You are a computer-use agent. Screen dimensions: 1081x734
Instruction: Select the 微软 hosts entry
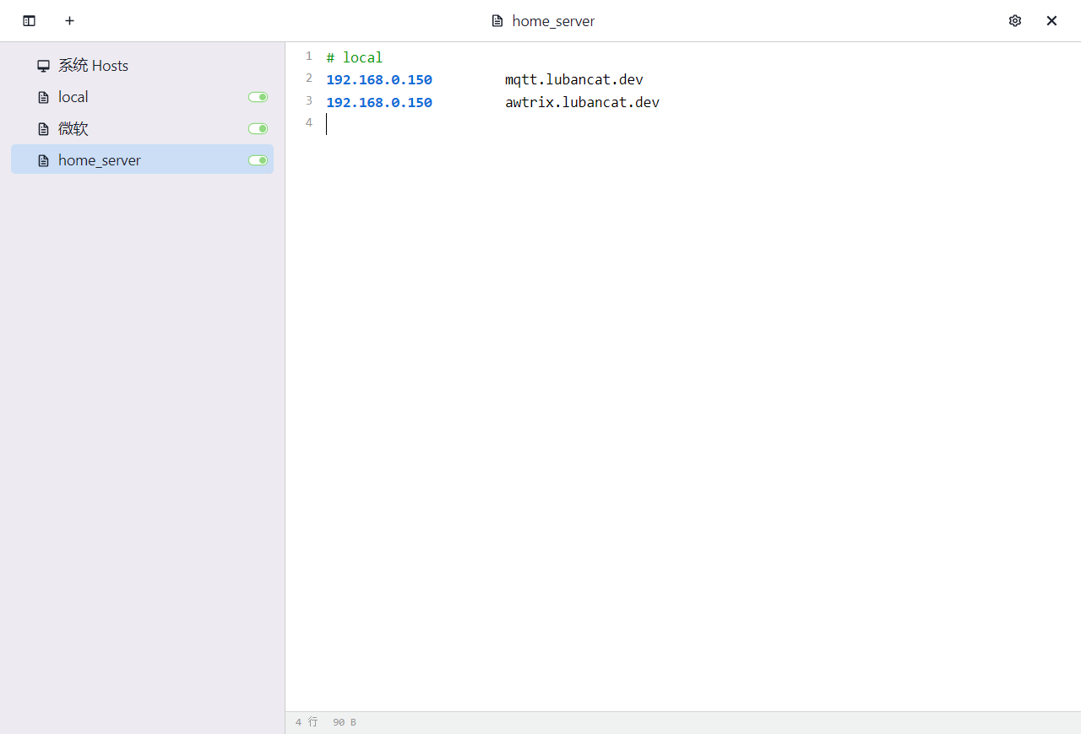coord(142,129)
